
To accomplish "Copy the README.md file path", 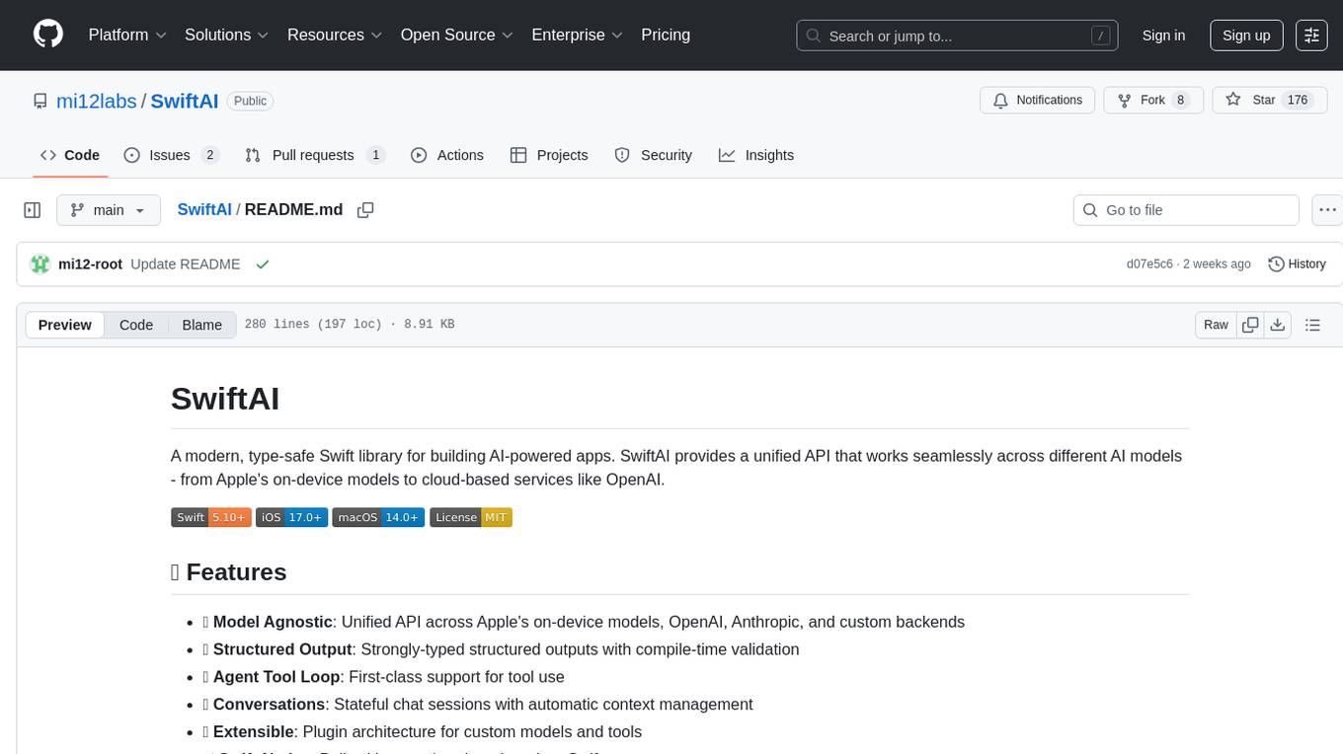I will (365, 209).
